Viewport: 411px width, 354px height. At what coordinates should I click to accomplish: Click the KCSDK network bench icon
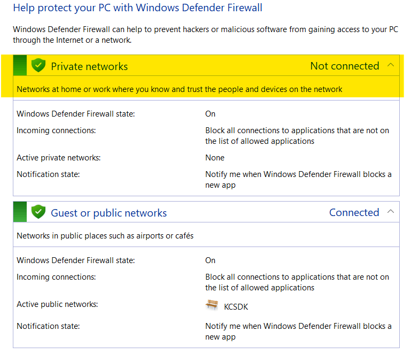pyautogui.click(x=212, y=305)
